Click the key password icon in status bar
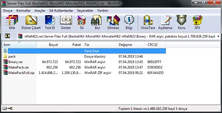Screen dimensions: 222x113 coord(10,108)
